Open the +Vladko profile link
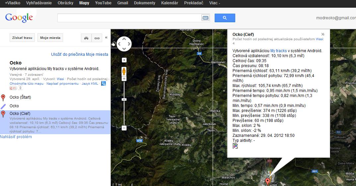The image size is (356, 186). coord(13,3)
